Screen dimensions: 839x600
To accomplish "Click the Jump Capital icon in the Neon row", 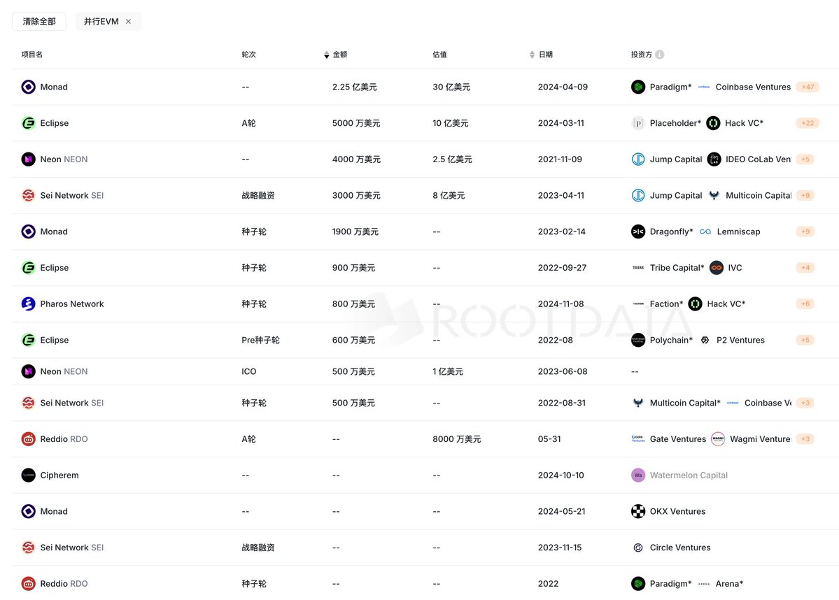I will click(637, 159).
